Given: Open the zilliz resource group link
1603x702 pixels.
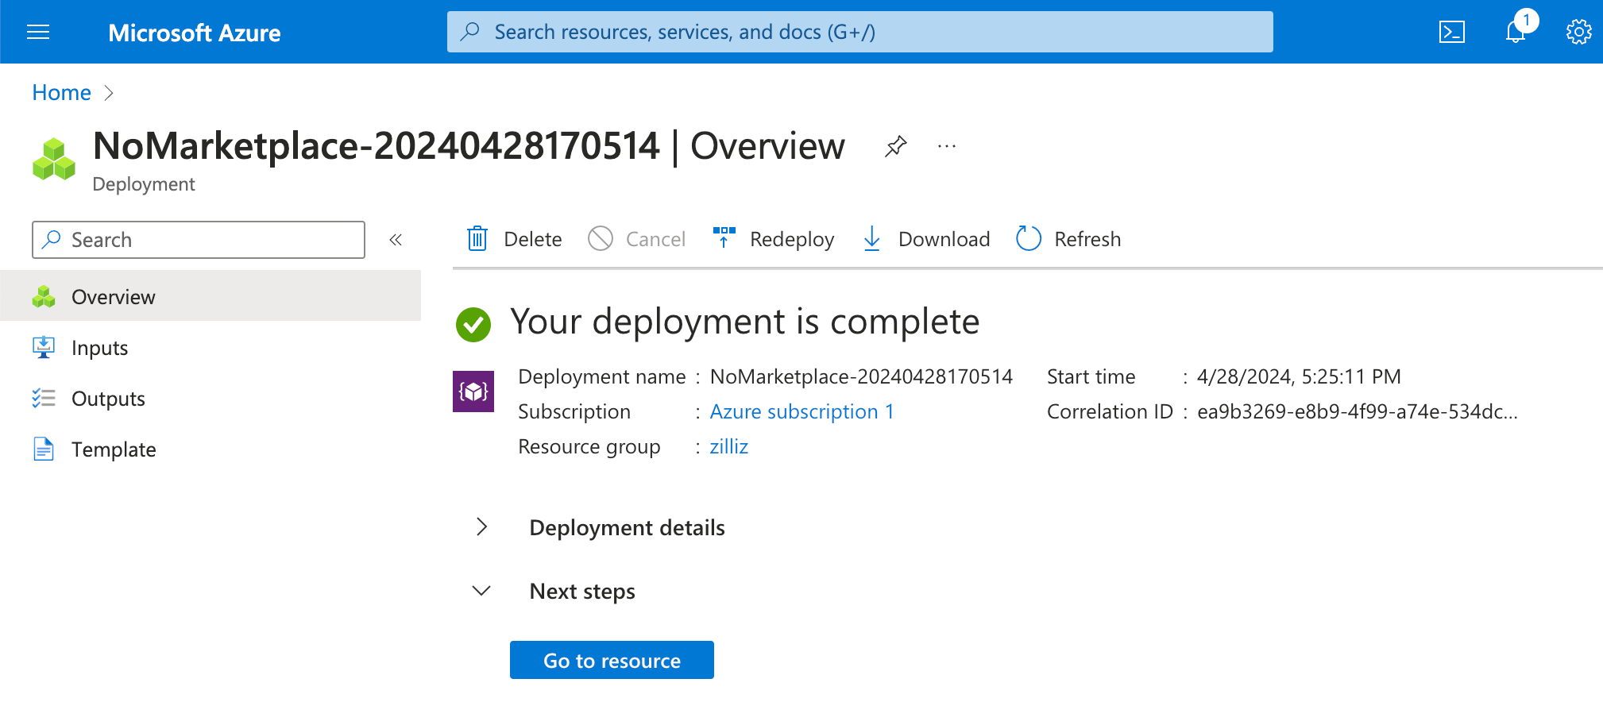Looking at the screenshot, I should click(728, 446).
